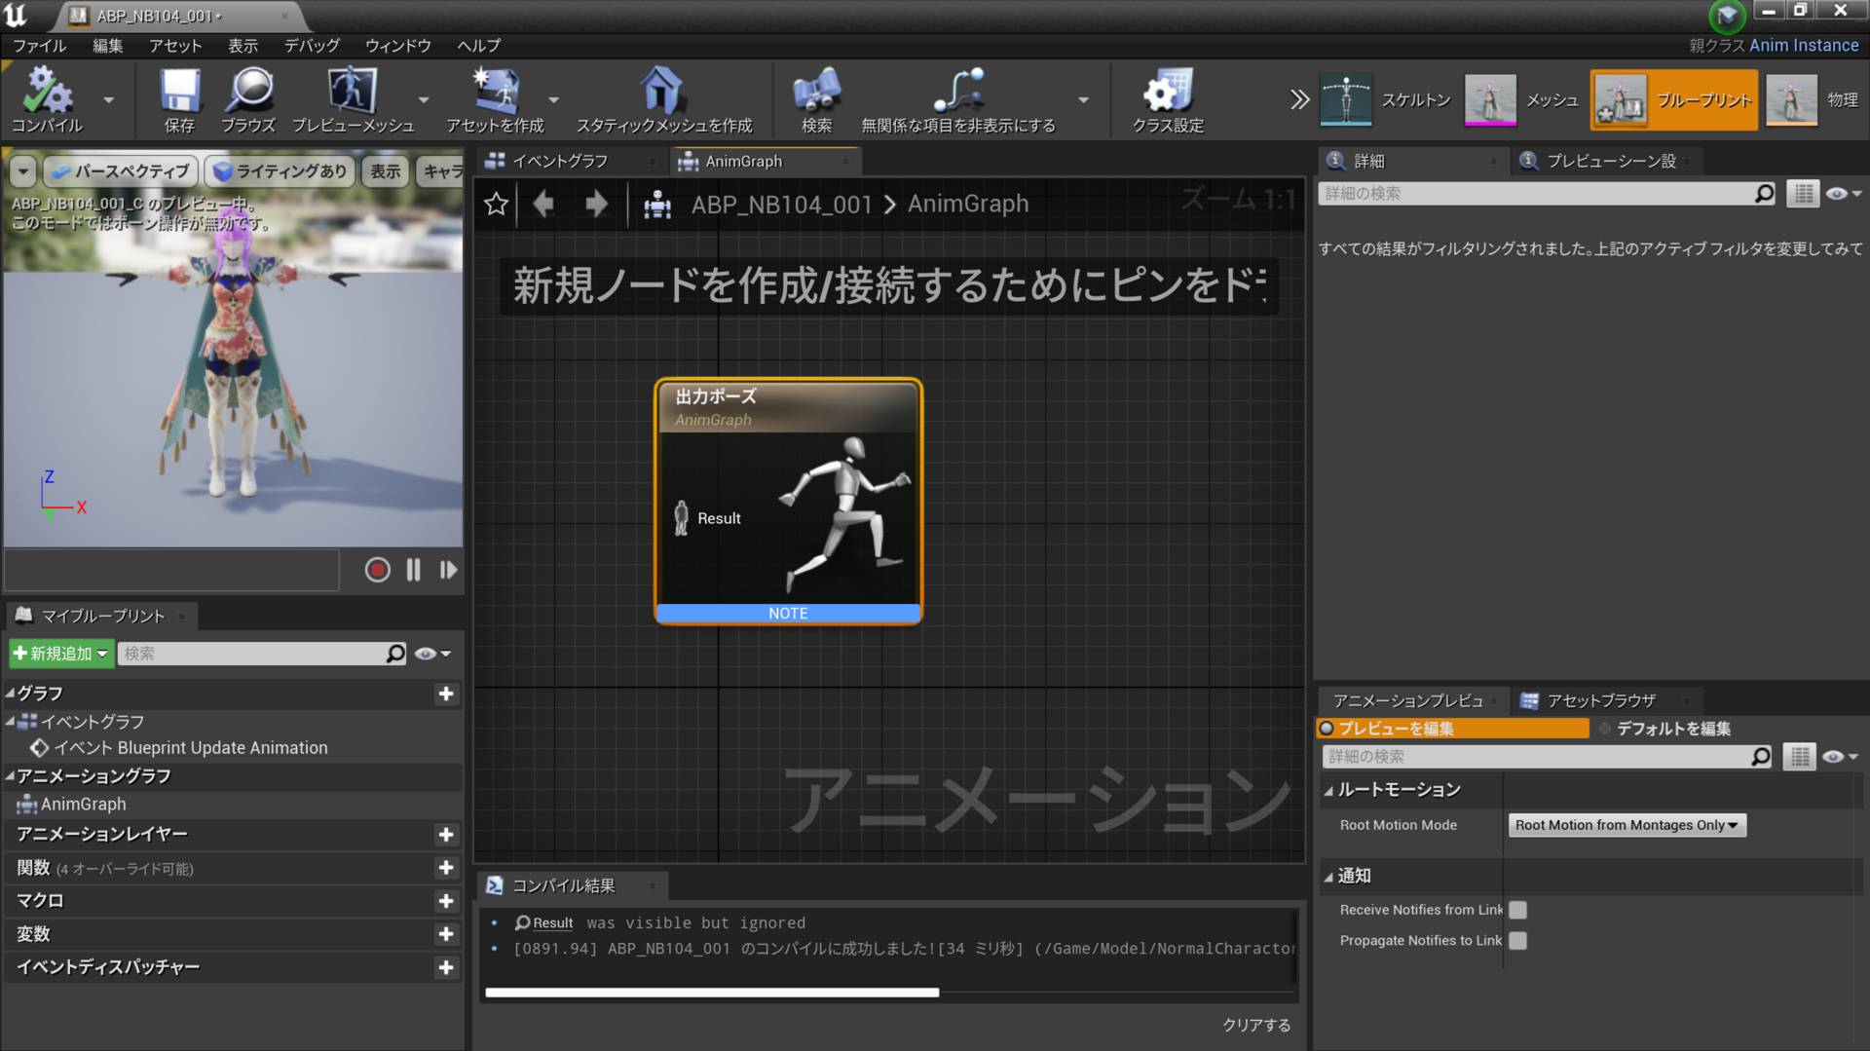This screenshot has width=1870, height=1051.
Task: Switch to Physics (物理) mode
Action: [1814, 99]
